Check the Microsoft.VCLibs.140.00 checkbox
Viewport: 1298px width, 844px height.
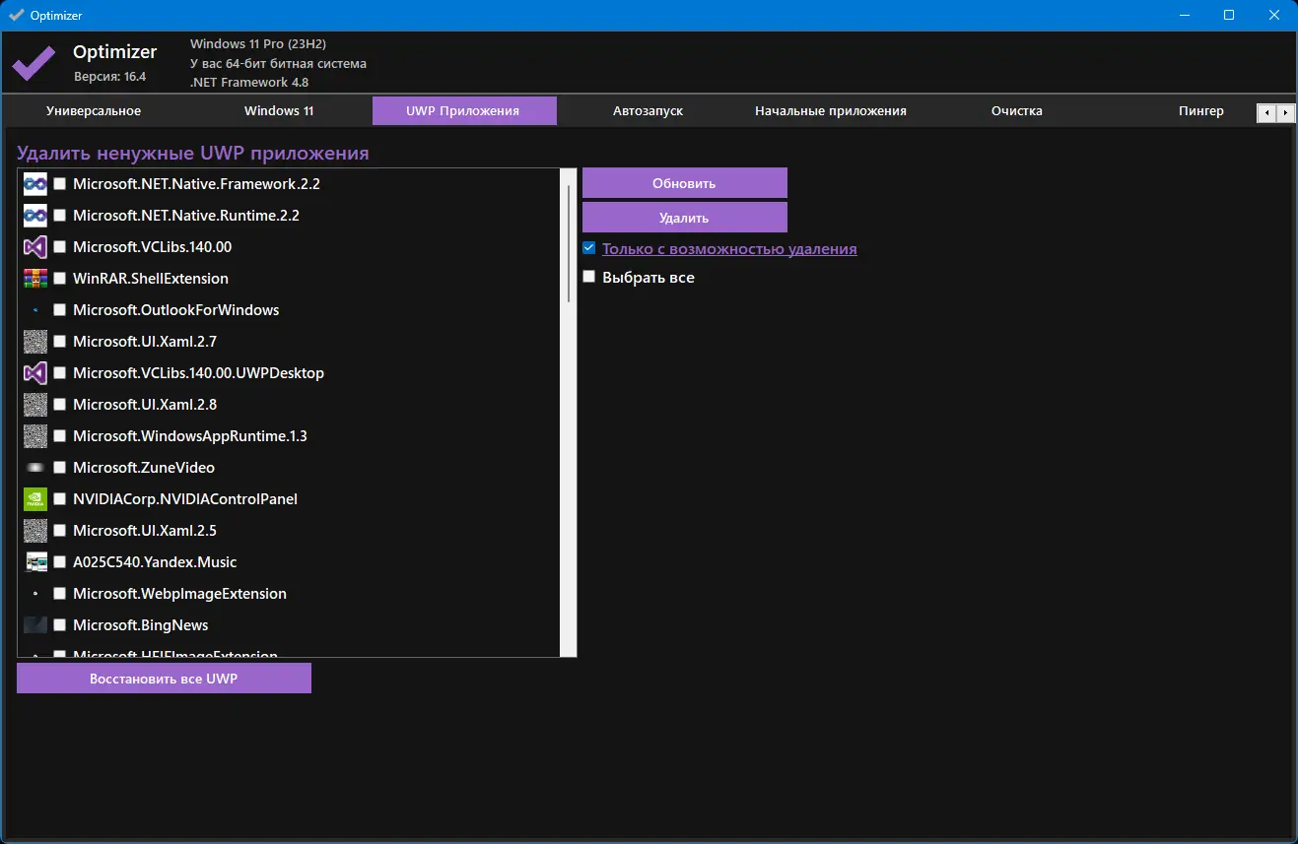pyautogui.click(x=60, y=247)
